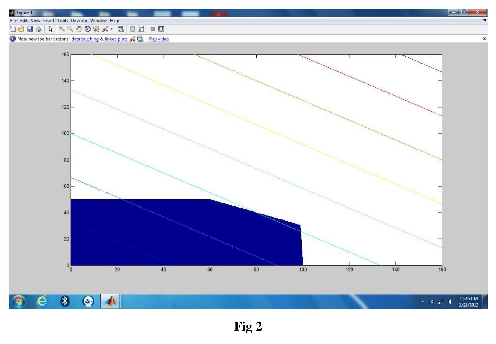Show hidden tray icons arrow

click(x=423, y=302)
